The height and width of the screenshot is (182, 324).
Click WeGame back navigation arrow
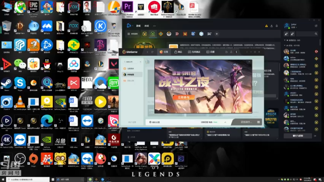pos(147,52)
